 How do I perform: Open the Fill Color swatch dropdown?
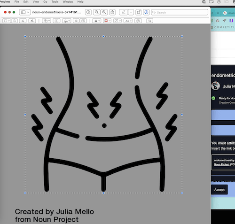point(117,21)
